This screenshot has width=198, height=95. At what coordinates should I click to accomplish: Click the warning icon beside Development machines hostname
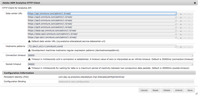pos(29,50)
